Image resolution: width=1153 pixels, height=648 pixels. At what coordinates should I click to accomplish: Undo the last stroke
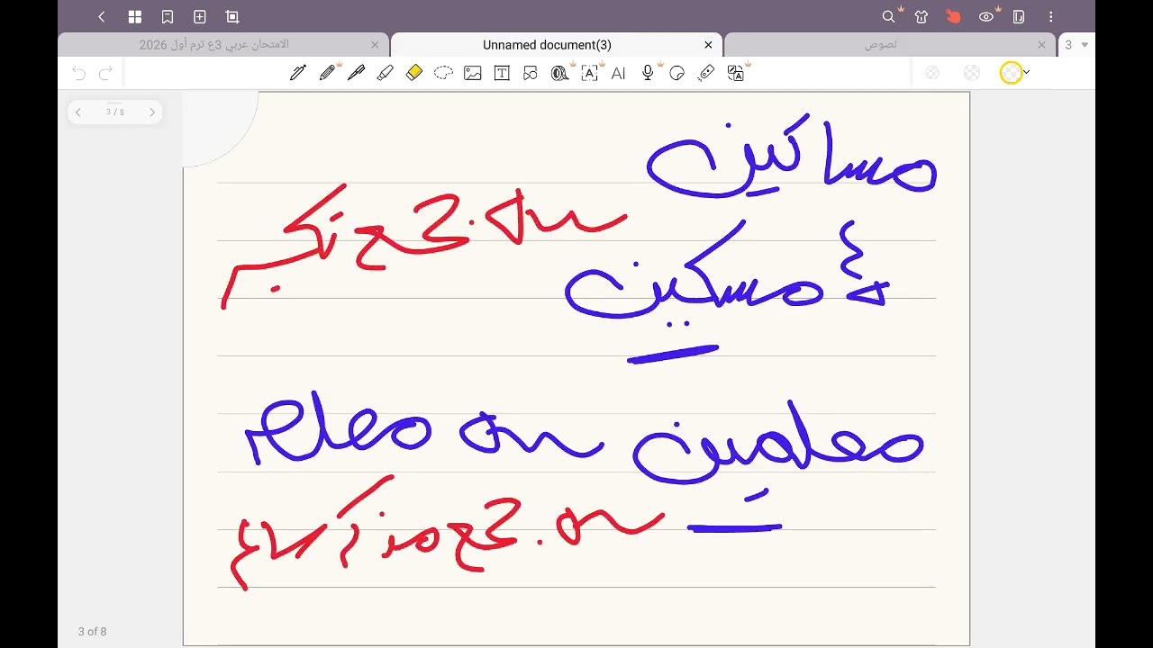[x=79, y=73]
